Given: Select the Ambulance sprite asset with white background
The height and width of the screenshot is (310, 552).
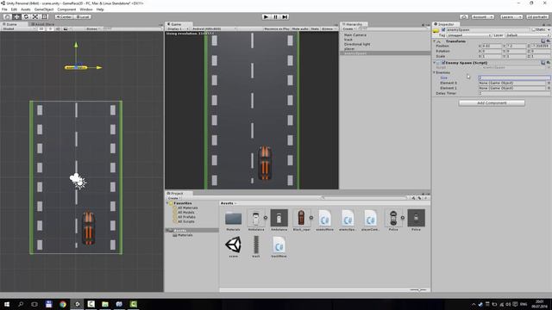Looking at the screenshot, I should [x=256, y=219].
